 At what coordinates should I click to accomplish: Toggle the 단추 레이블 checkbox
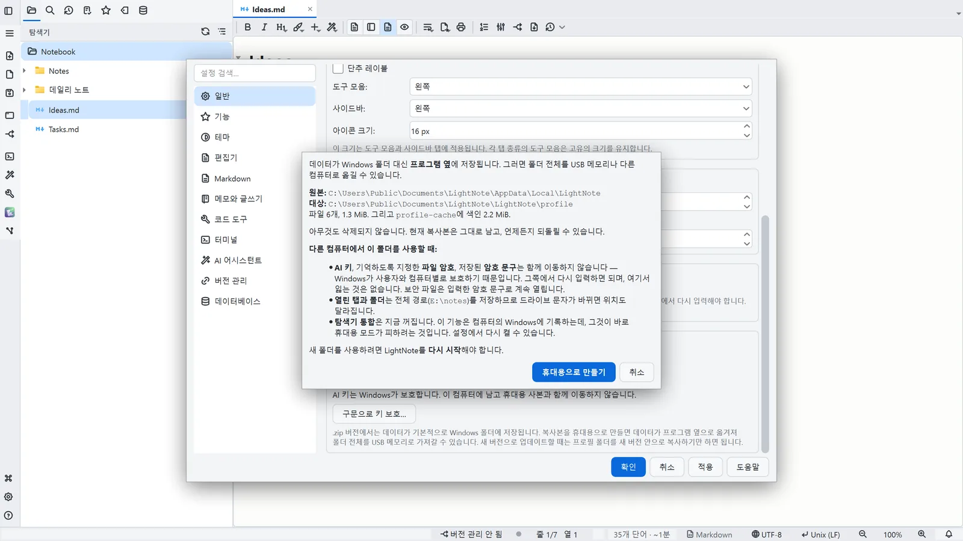(x=338, y=69)
